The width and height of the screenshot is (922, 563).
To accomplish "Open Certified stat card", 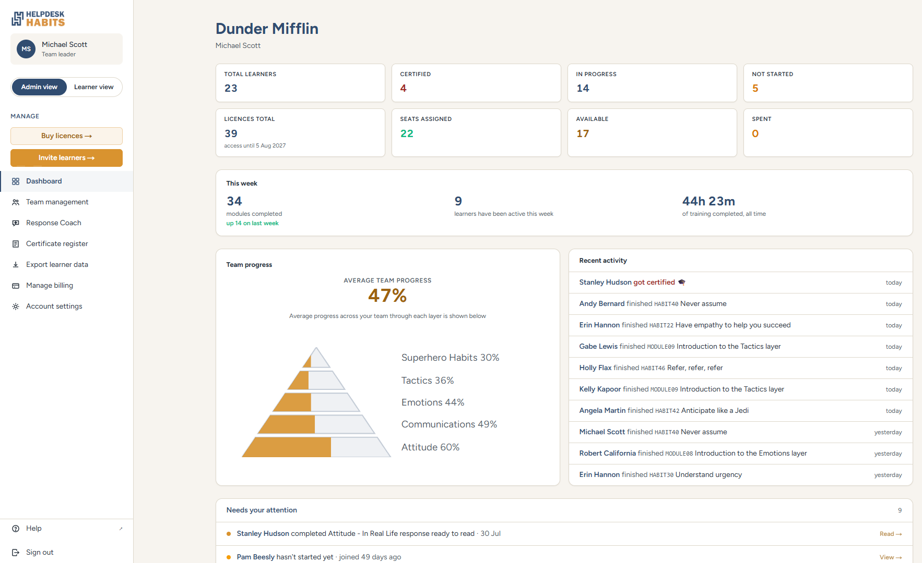I will click(x=476, y=83).
